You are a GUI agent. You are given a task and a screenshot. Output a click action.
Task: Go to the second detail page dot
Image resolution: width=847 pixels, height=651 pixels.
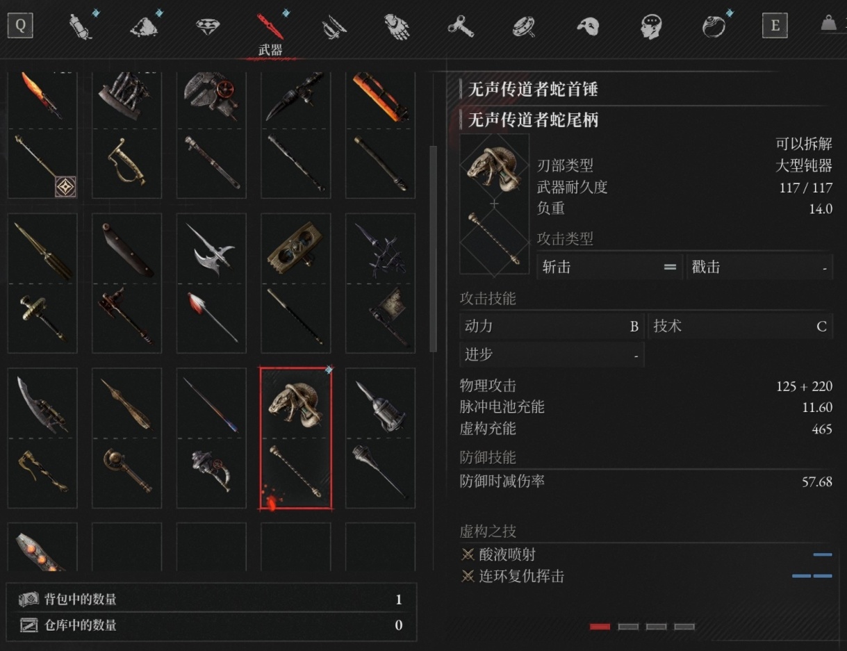[x=628, y=627]
